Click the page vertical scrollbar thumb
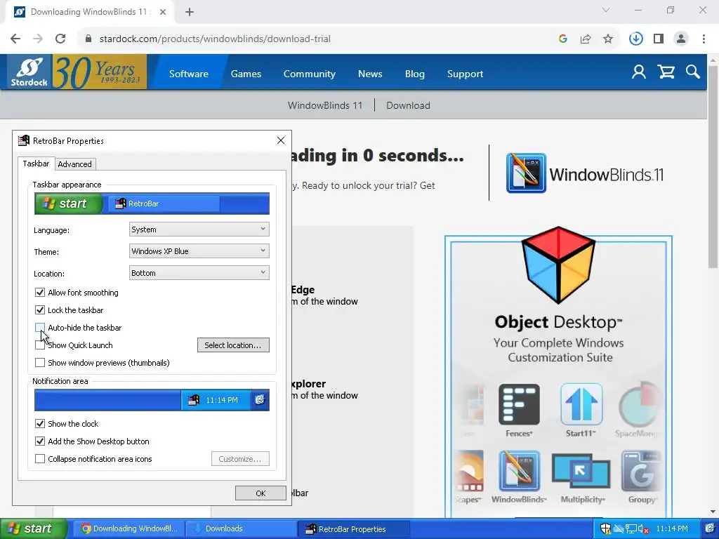 tap(713, 167)
